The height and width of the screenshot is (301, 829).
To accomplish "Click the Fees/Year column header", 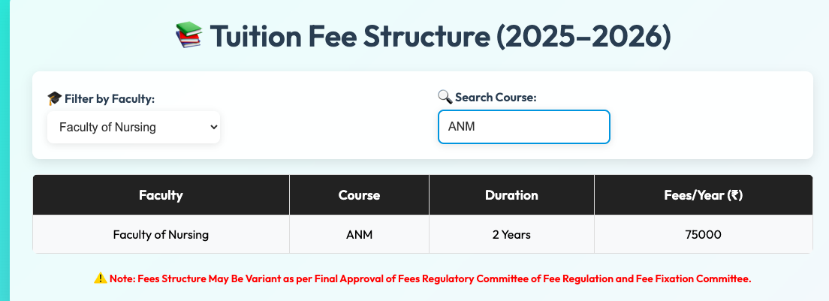I will tap(703, 195).
